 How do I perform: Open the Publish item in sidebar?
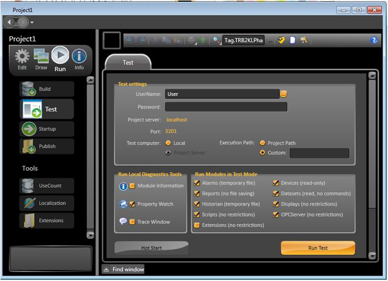point(46,147)
